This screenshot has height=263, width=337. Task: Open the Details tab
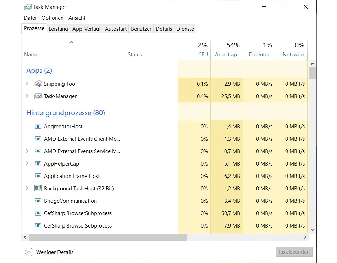[164, 29]
